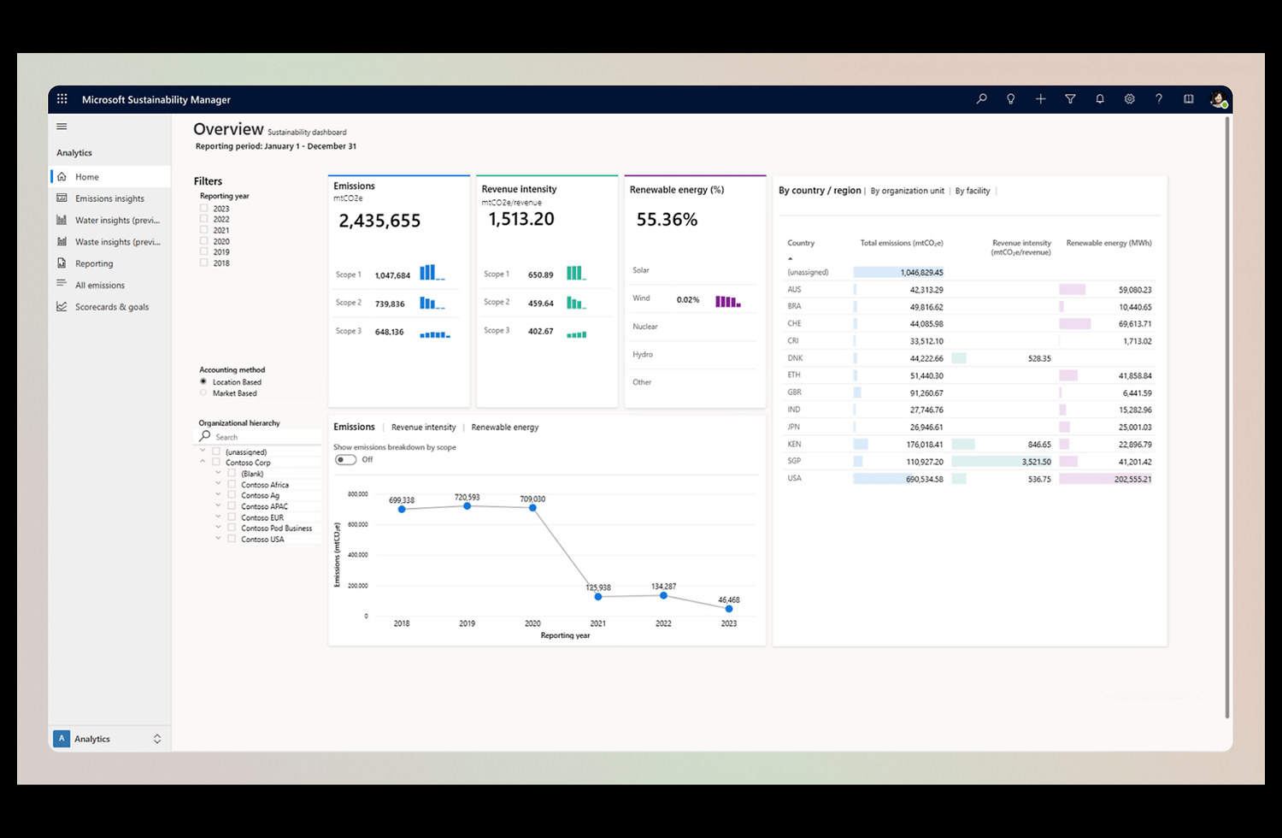The image size is (1282, 838).
Task: Click the All emissions list icon
Action: [62, 284]
